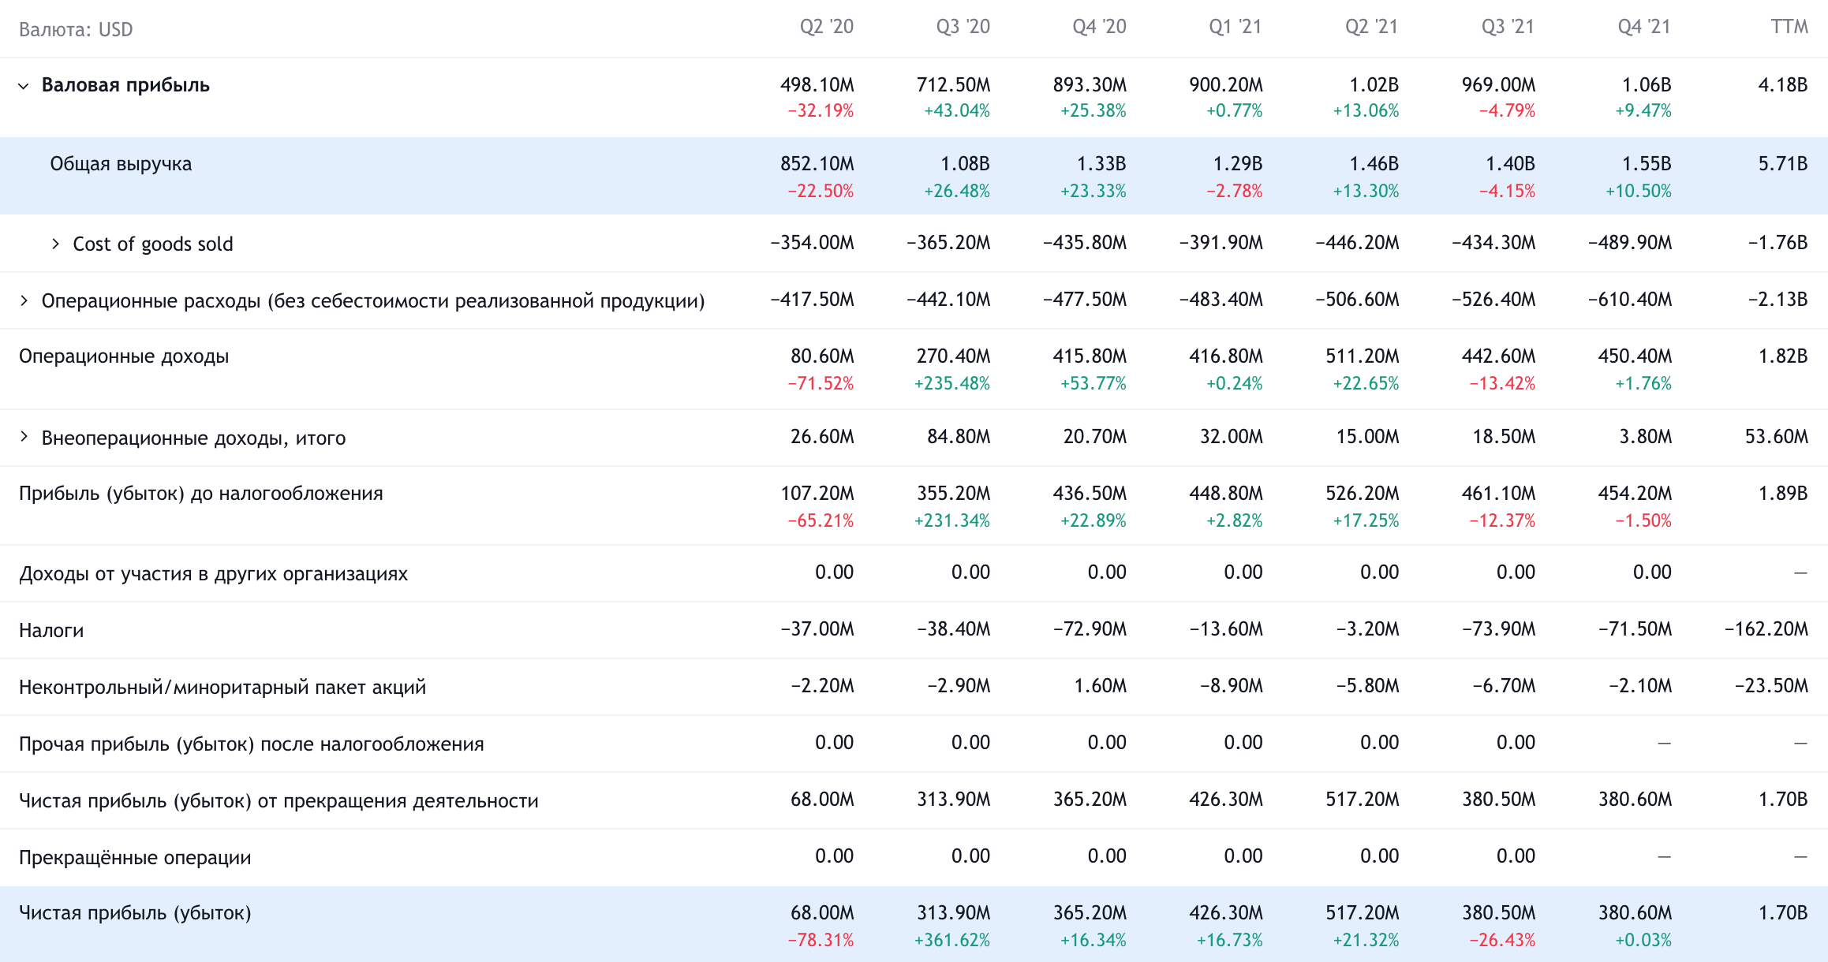The image size is (1828, 962).
Task: Click Прочая прибыль (убыток) после налогообложения
Action: click(252, 744)
